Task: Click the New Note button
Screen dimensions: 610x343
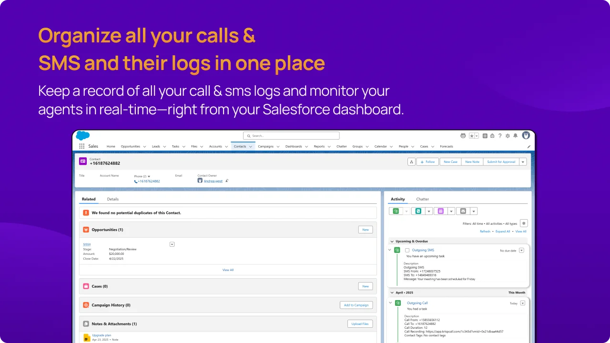Action: (x=472, y=162)
